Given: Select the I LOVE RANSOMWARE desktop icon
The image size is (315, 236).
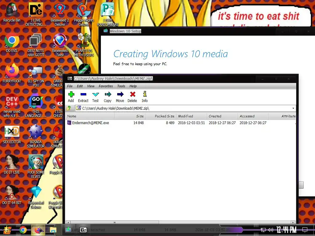Looking at the screenshot, I should coord(108,14).
